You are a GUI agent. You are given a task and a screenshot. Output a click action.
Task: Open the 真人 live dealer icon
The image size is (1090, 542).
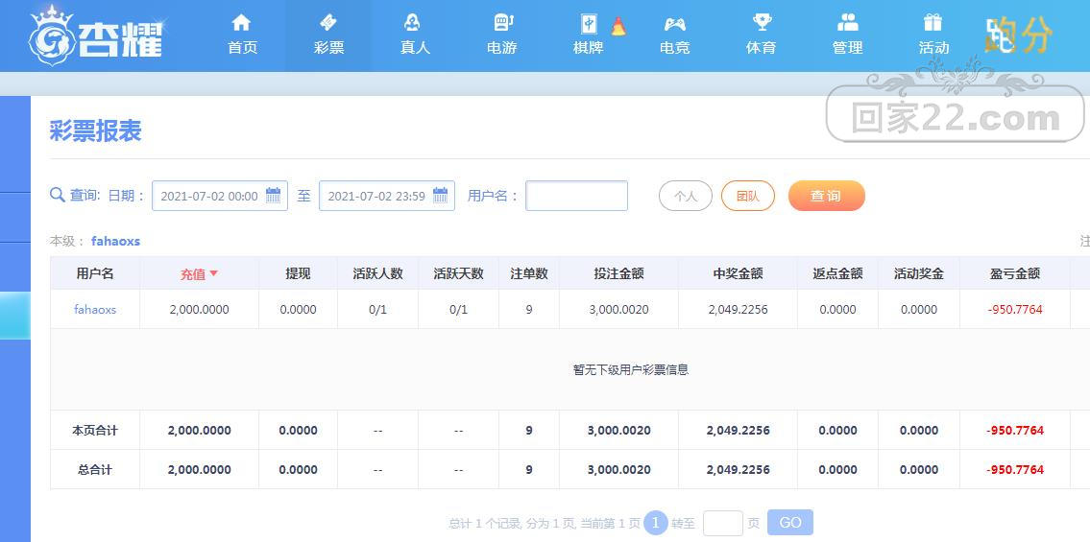pyautogui.click(x=412, y=23)
